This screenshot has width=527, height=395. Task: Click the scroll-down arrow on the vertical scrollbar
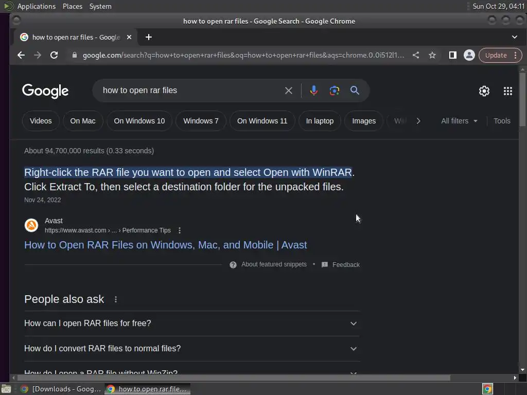pyautogui.click(x=522, y=370)
